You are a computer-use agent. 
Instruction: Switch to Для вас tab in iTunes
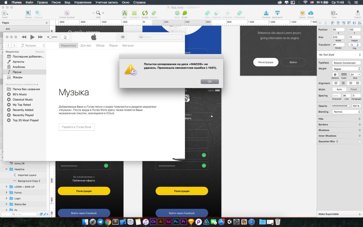click(86, 45)
